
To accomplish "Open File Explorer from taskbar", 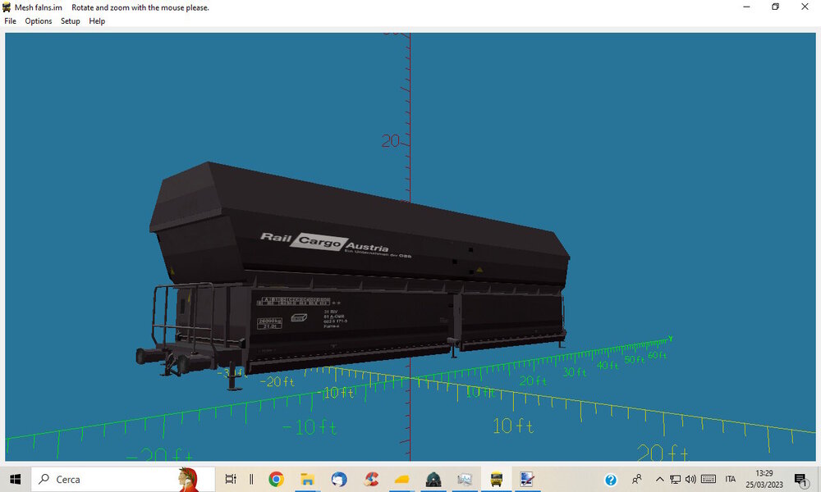I will click(307, 479).
